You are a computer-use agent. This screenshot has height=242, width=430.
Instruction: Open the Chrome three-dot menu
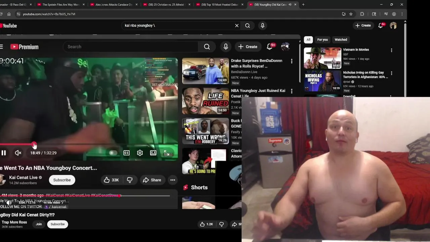pyautogui.click(x=402, y=14)
